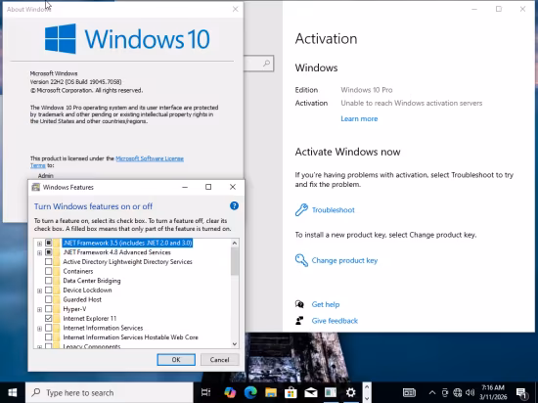Click OK in Windows Features dialog
Image resolution: width=538 pixels, height=403 pixels.
click(176, 359)
